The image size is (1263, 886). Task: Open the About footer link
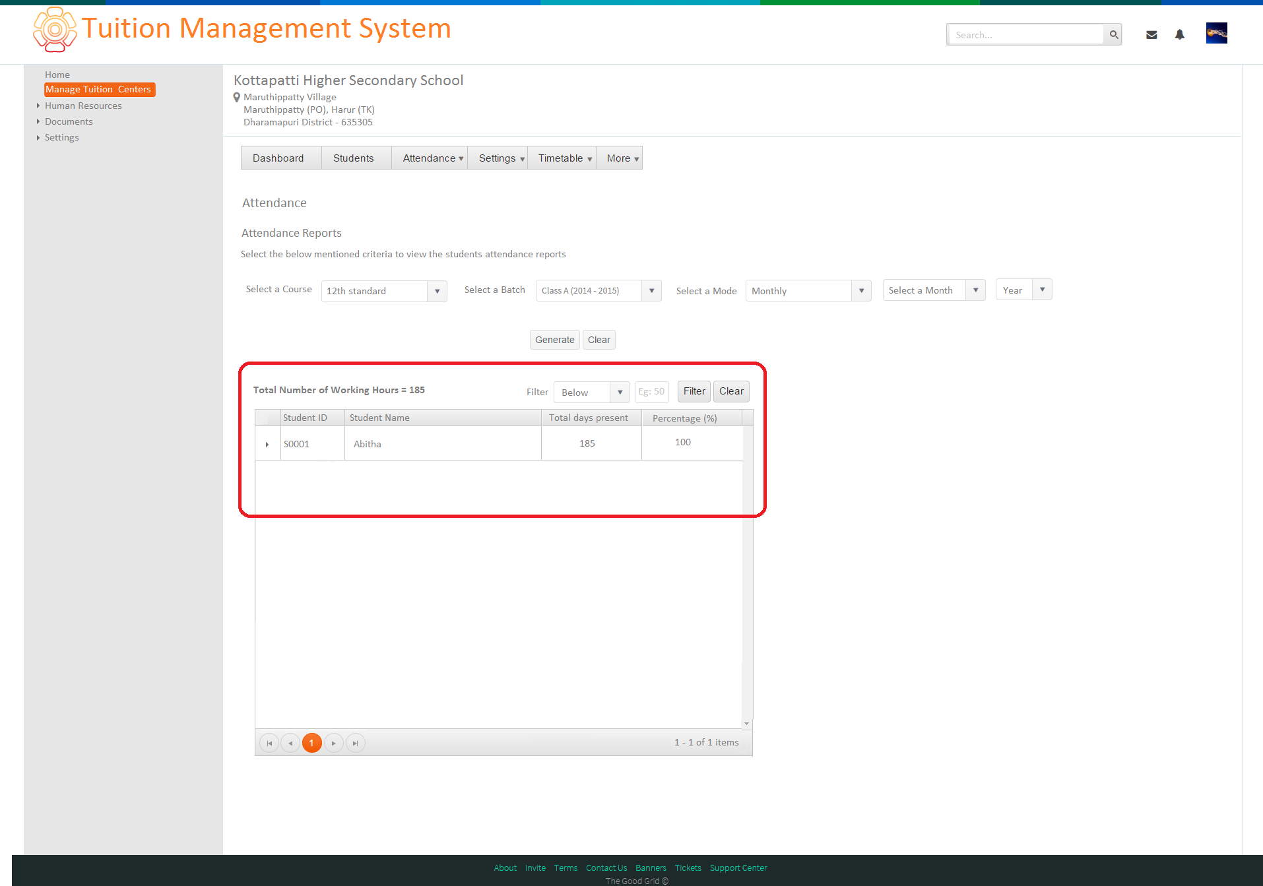[x=505, y=868]
